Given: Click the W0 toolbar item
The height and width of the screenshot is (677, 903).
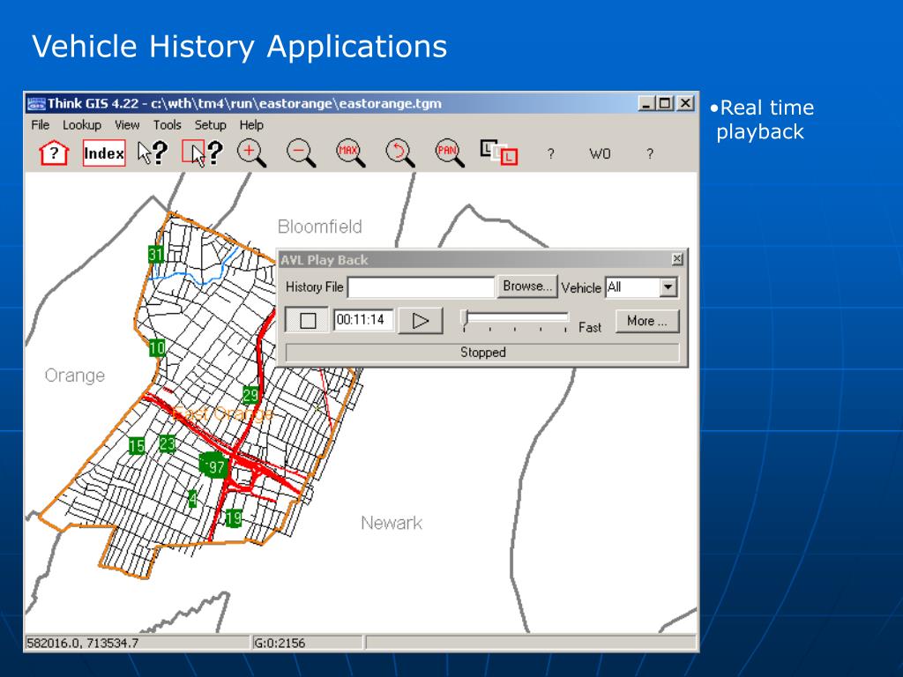Looking at the screenshot, I should pyautogui.click(x=600, y=153).
